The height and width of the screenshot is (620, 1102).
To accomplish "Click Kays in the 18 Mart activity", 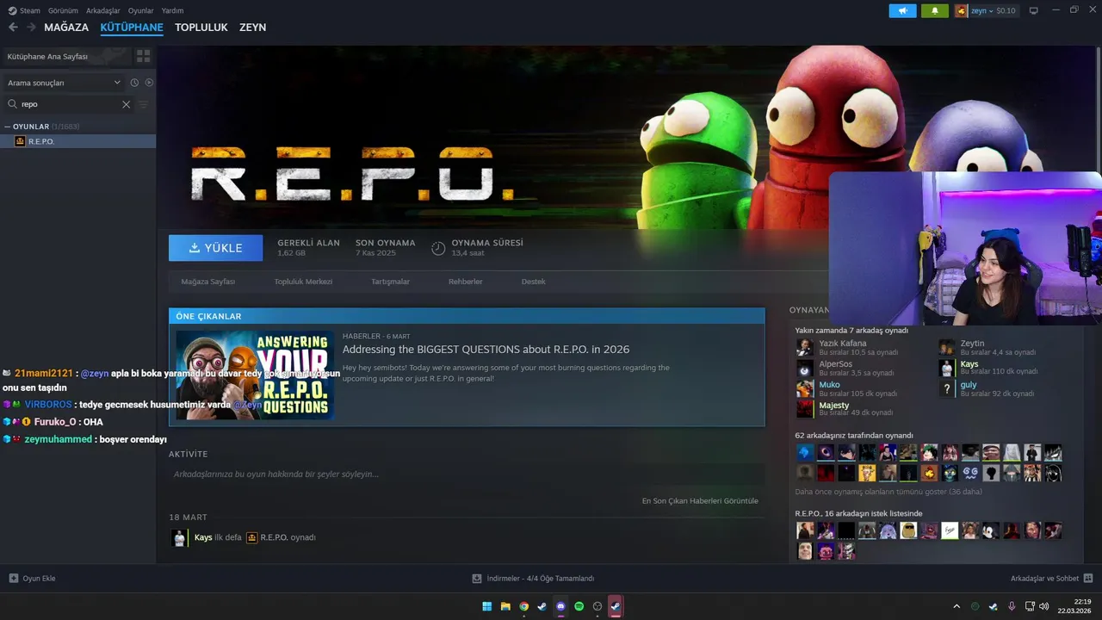I will [x=203, y=537].
